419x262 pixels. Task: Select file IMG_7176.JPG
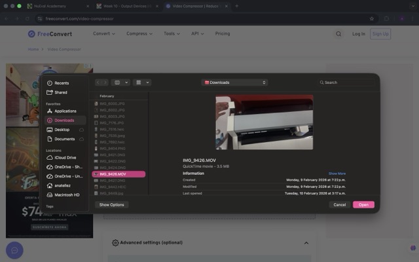tap(118, 123)
